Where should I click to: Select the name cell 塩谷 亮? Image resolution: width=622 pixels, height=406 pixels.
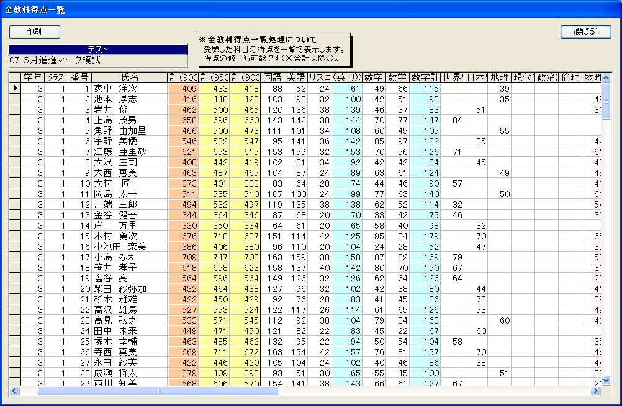point(129,278)
